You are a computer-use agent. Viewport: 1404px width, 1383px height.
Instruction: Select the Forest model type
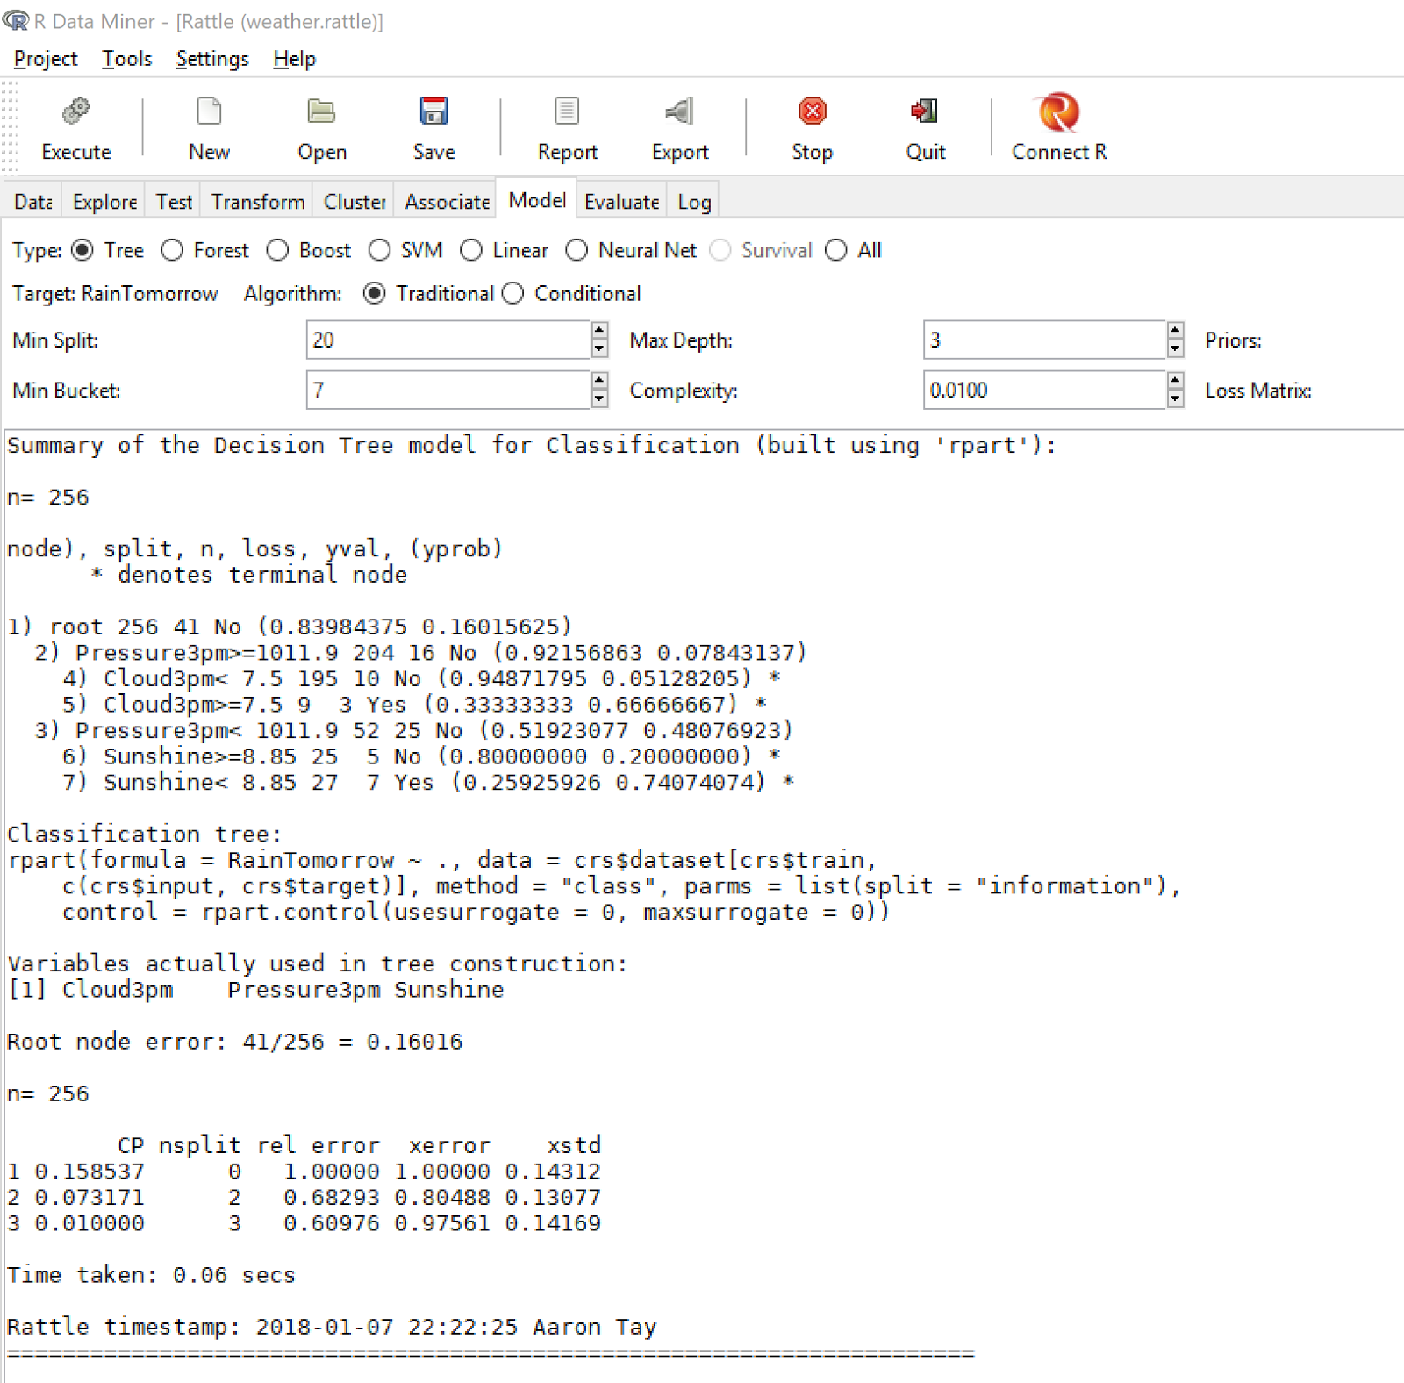(x=172, y=250)
